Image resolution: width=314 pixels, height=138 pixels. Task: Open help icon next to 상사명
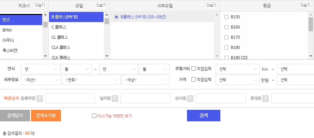click(190, 98)
